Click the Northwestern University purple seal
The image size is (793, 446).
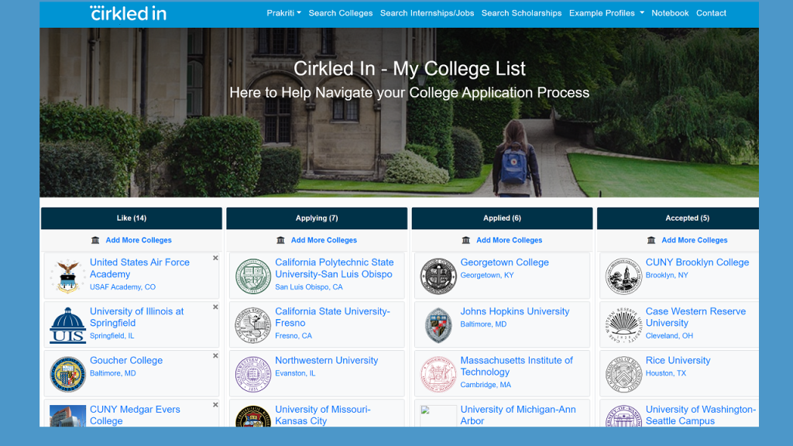pos(253,374)
